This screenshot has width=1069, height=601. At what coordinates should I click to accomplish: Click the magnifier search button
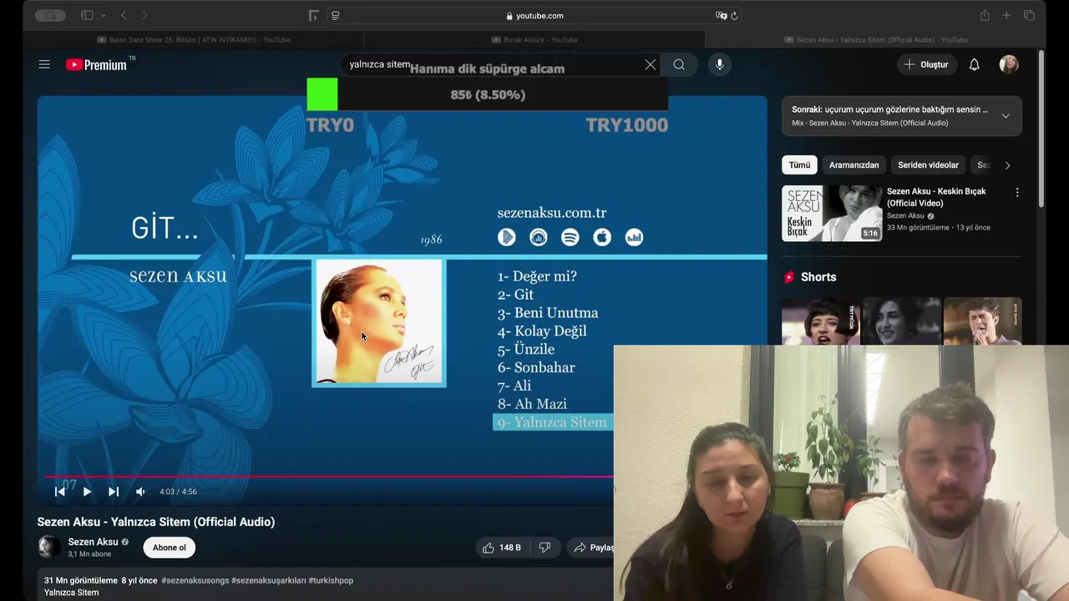pos(679,64)
